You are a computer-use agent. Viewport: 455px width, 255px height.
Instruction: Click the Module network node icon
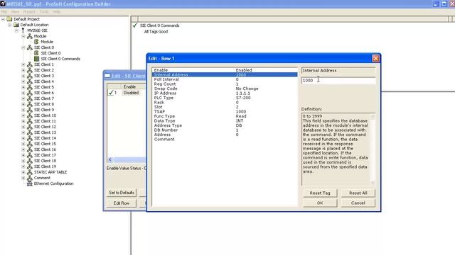click(x=30, y=36)
